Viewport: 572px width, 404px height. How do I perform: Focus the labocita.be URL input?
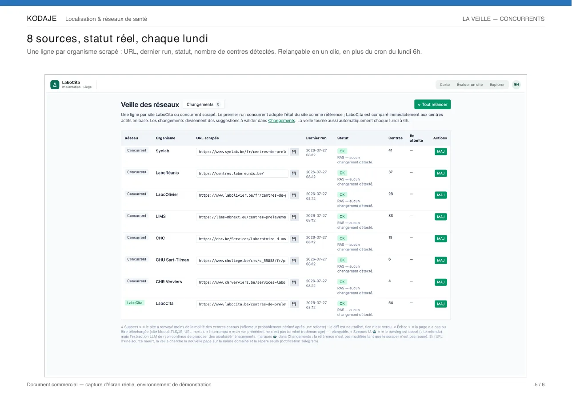pos(242,304)
